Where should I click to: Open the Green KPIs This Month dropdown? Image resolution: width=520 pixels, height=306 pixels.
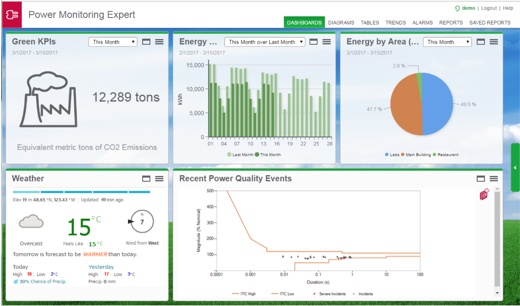(113, 42)
